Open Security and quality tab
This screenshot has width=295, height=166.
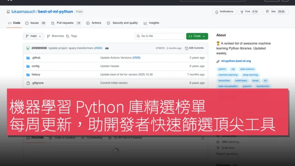(122, 23)
